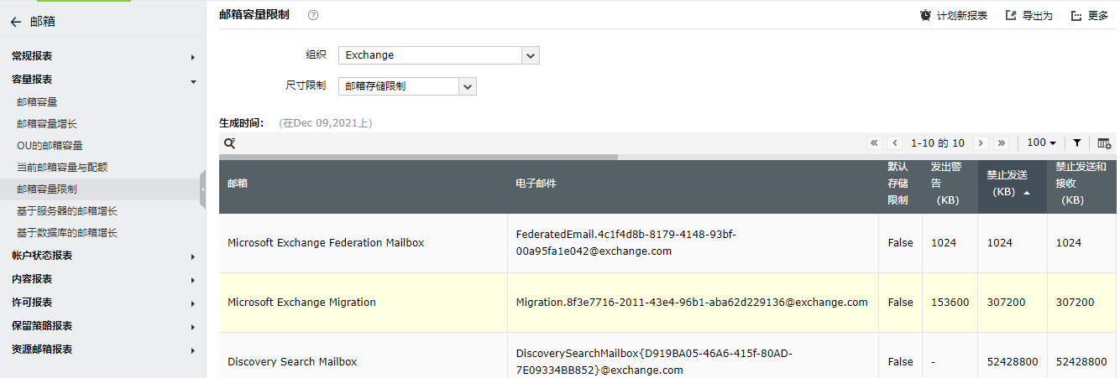Open the 尺寸限制 dropdown
The image size is (1120, 378).
click(468, 85)
